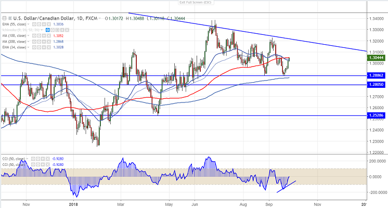This screenshot has height=208, width=388.
Task: Expand the EMA (55, close) dropdown arrow
Action: 29,24
